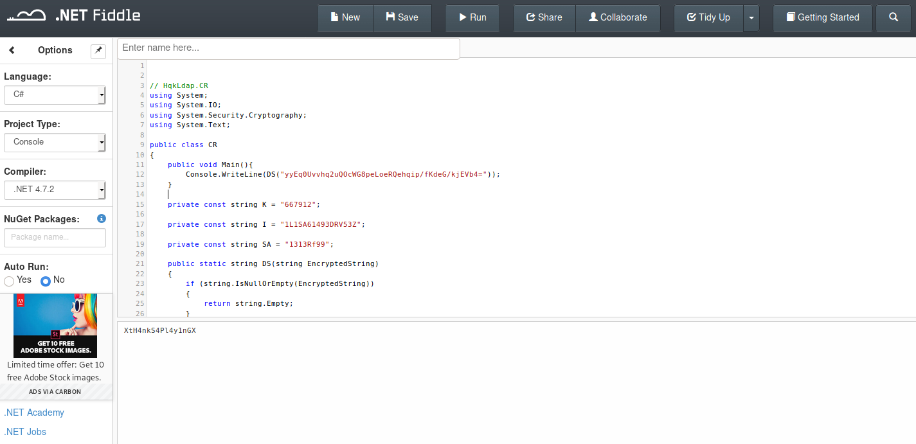Click the Console.WriteLine code line
Screen dimensions: 916x444
[343, 174]
